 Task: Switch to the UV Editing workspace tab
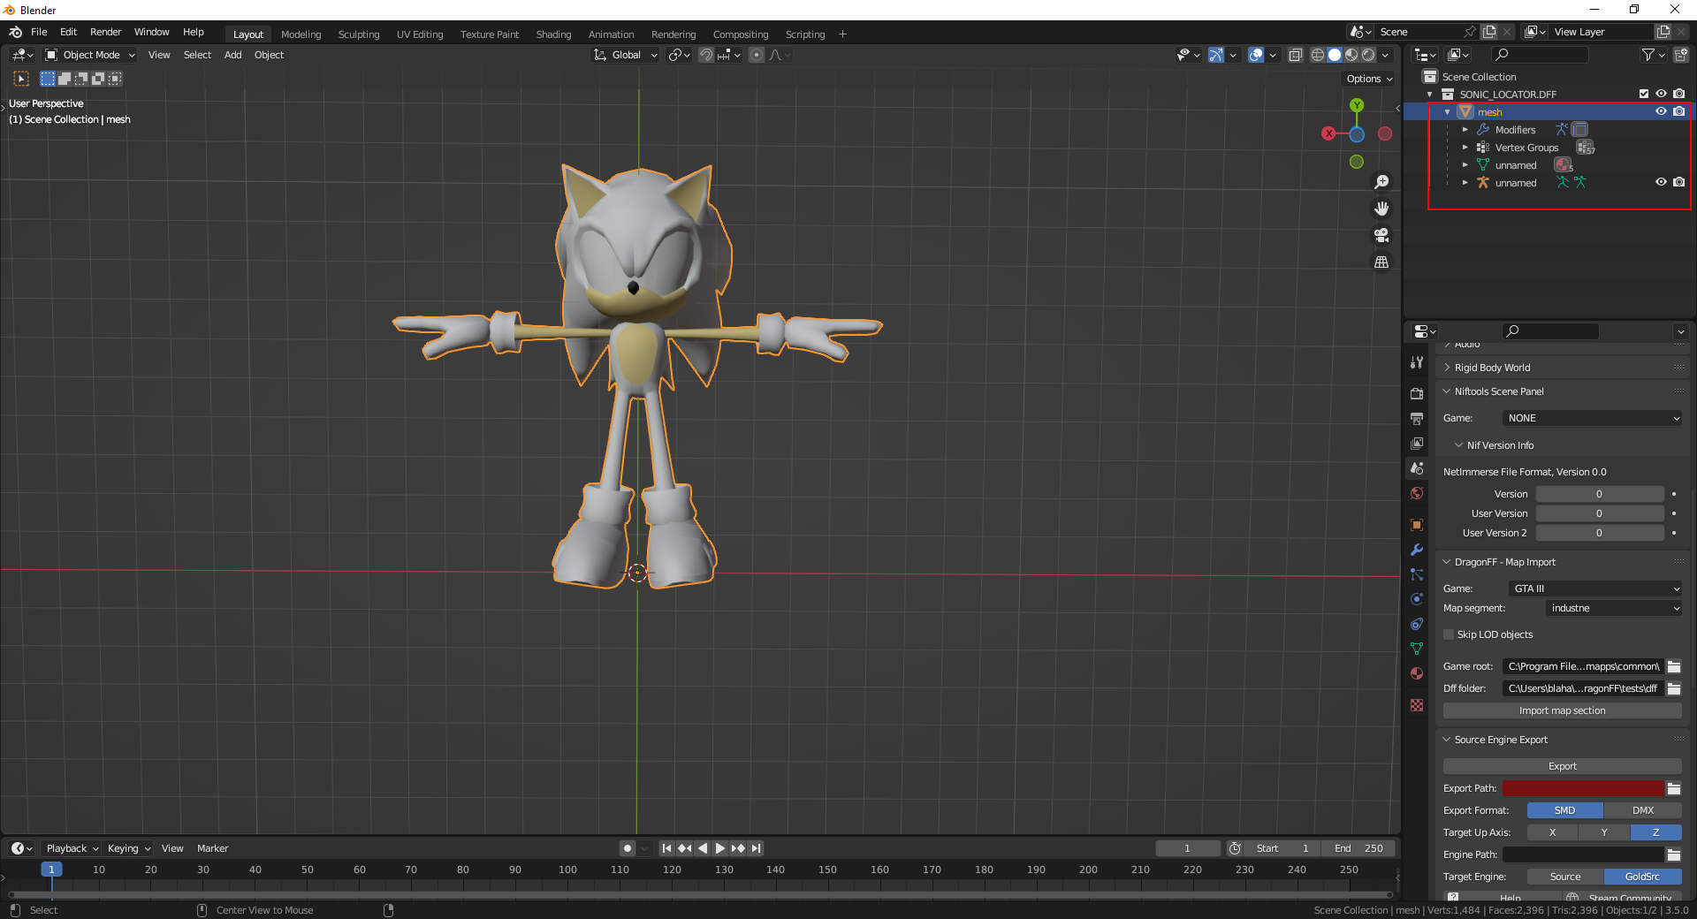(x=420, y=34)
